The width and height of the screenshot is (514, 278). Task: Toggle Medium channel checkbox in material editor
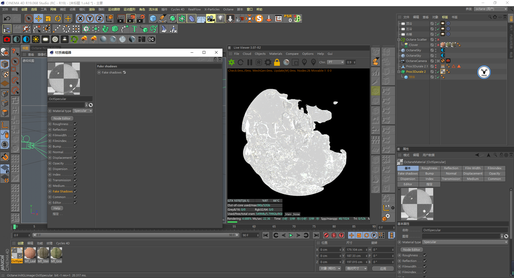coord(75,186)
